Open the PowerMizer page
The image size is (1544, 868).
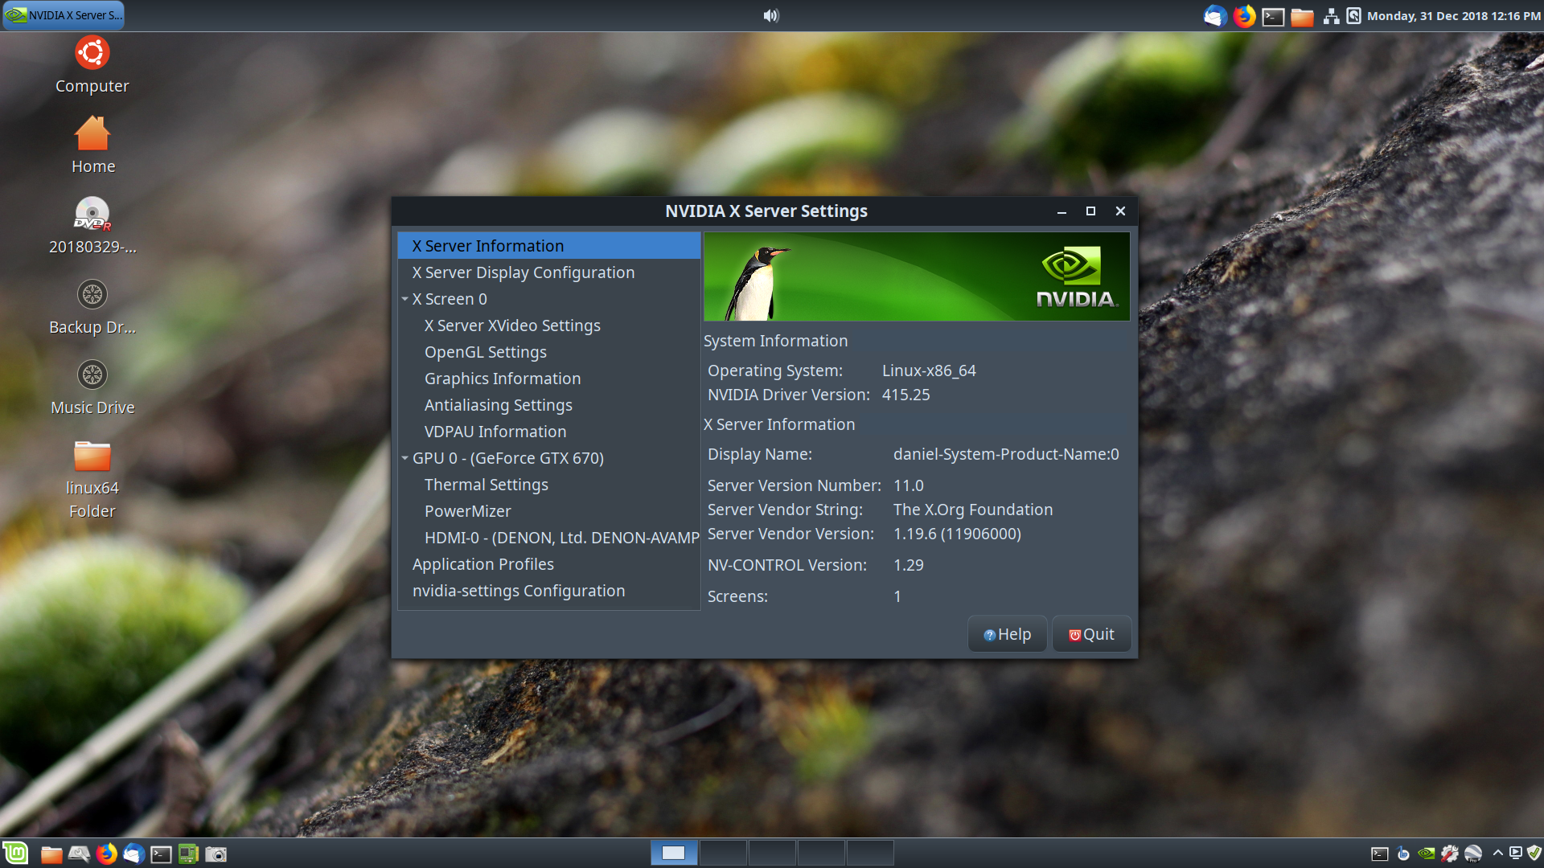pyautogui.click(x=549, y=511)
